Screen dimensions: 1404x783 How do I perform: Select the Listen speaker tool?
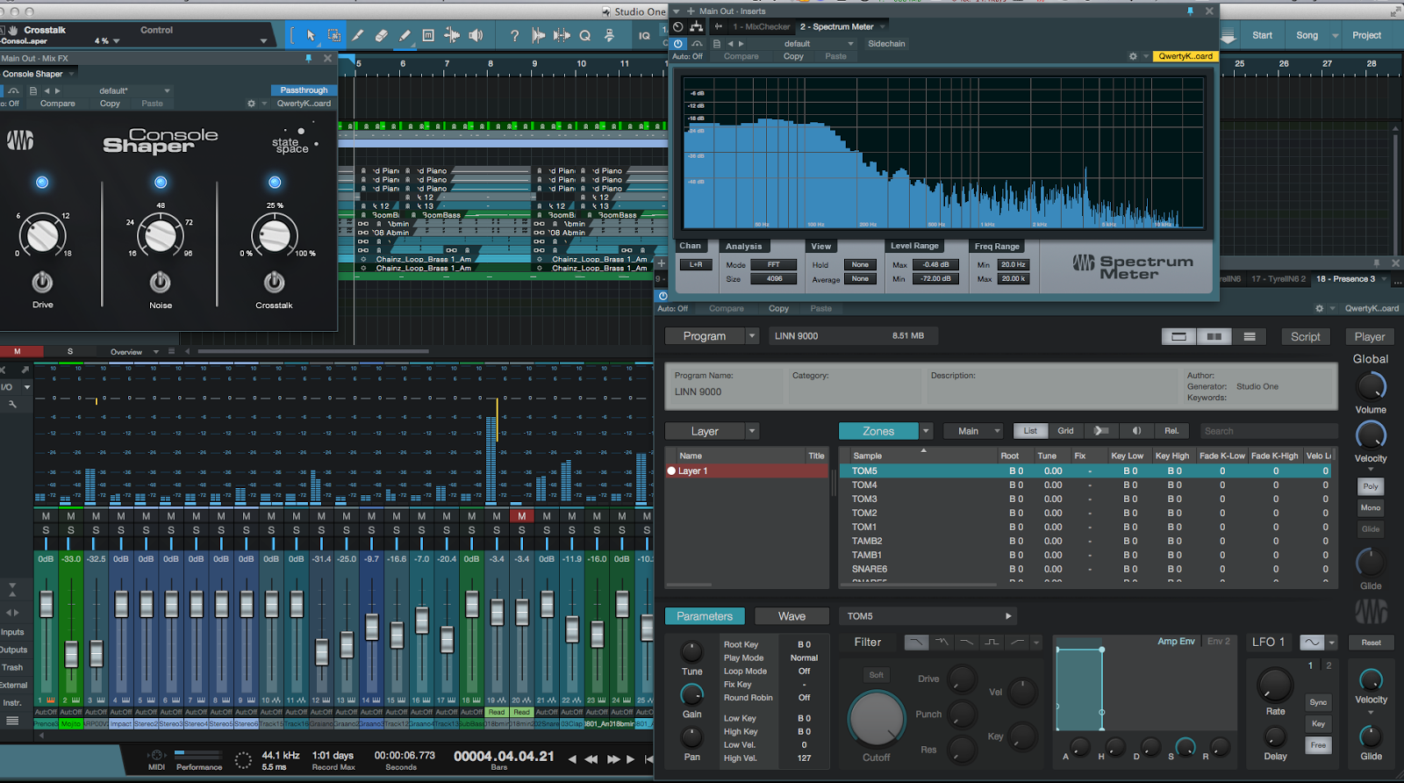pos(476,35)
